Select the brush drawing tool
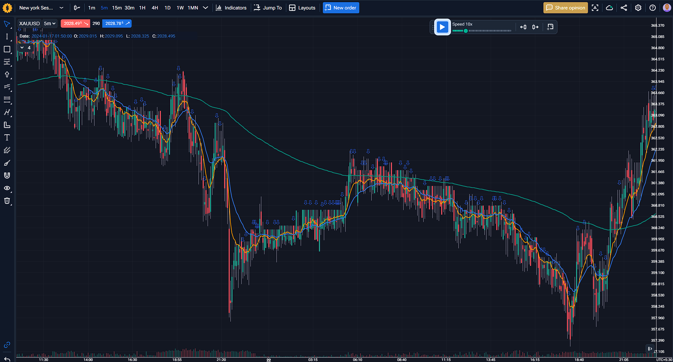Viewport: 673px width, 362px height. coord(7,163)
